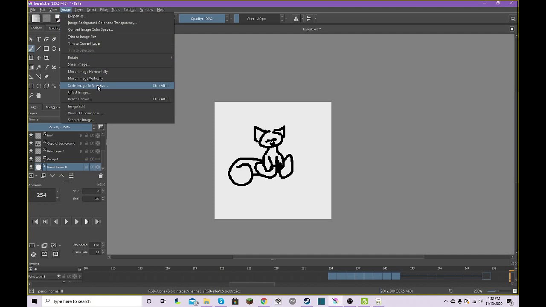Select the Reference Images pin tool
Screen dimensions: 546x307
(46, 77)
